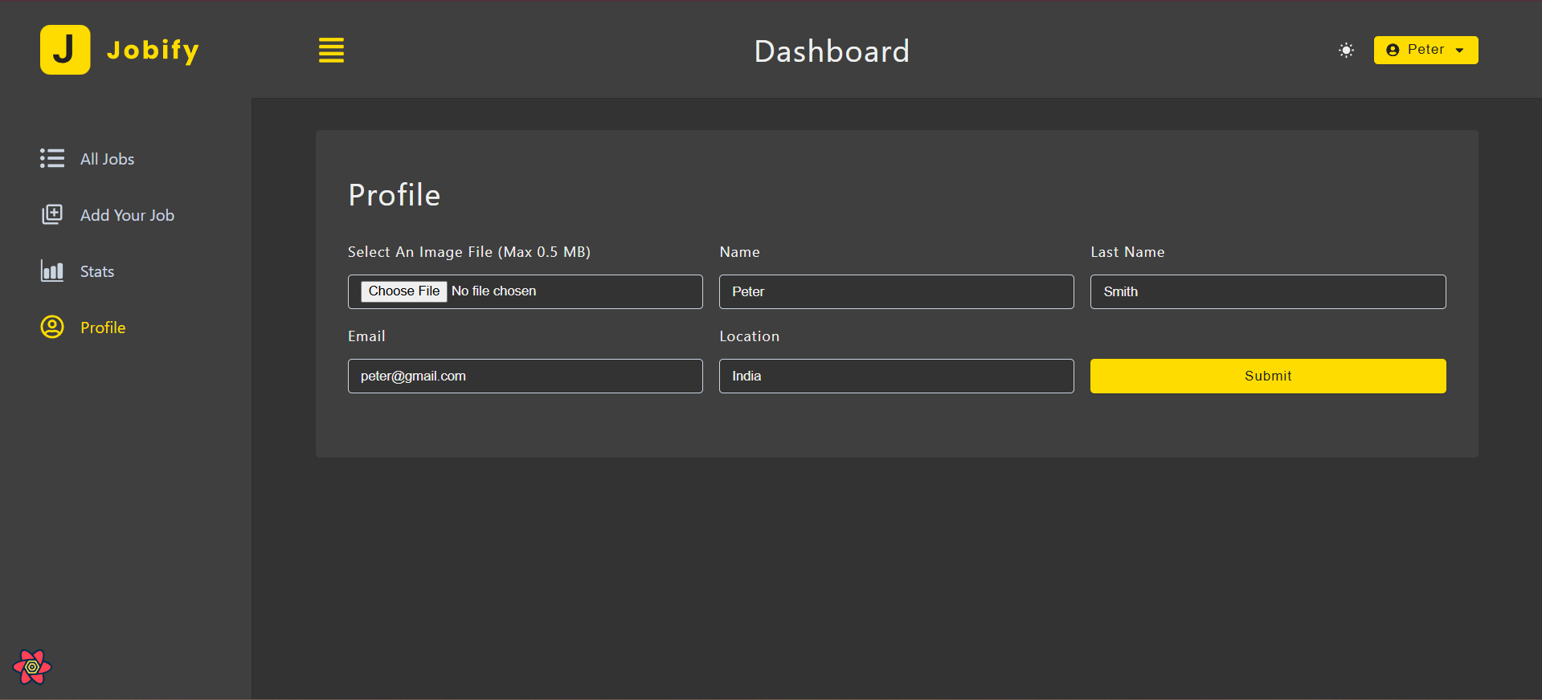Focus the Last Name field containing Smith
Image resolution: width=1542 pixels, height=700 pixels.
1268,291
